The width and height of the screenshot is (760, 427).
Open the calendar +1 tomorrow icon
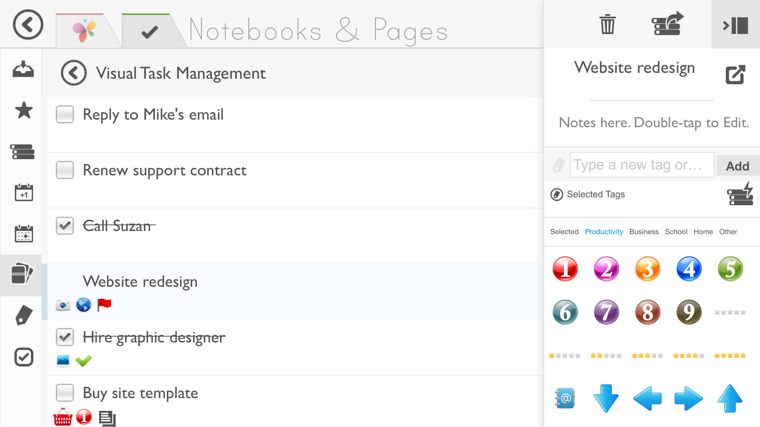24,193
